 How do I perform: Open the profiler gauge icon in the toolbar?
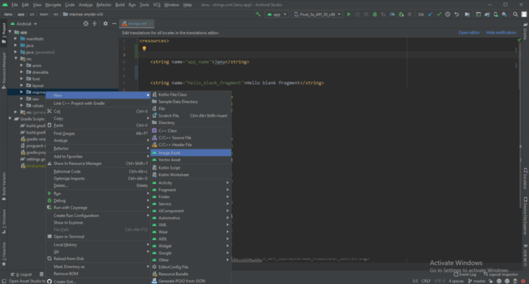392,14
